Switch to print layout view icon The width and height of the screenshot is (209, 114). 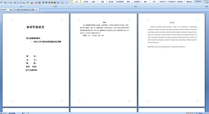[x=188, y=113]
